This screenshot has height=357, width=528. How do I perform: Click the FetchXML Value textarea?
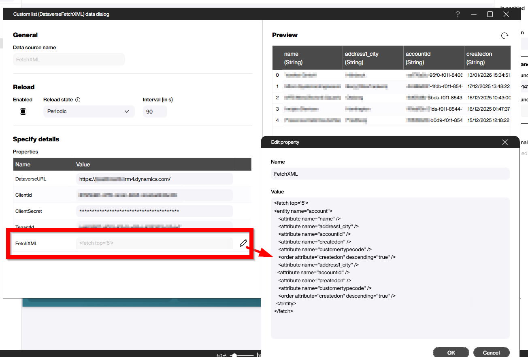[x=390, y=268]
